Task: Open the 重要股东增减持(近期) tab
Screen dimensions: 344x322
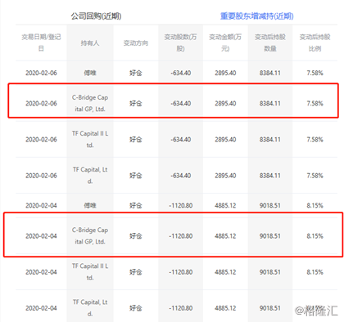Action: pyautogui.click(x=256, y=16)
